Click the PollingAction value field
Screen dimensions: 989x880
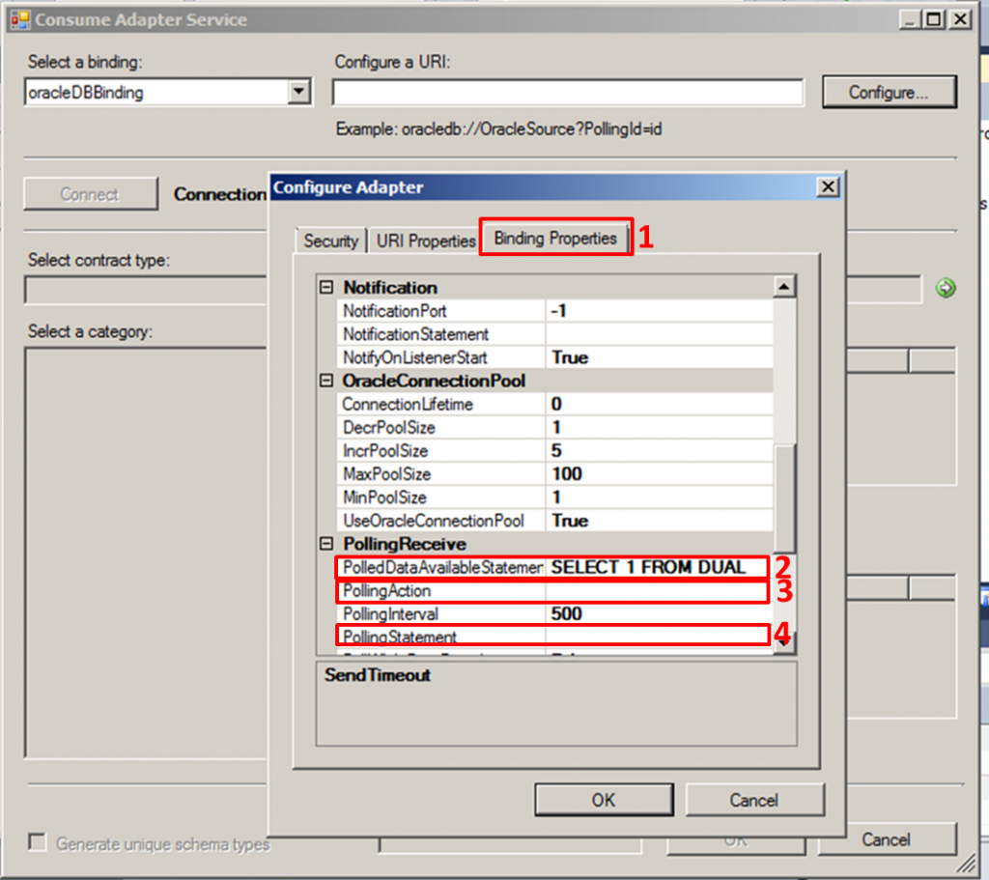(x=657, y=591)
